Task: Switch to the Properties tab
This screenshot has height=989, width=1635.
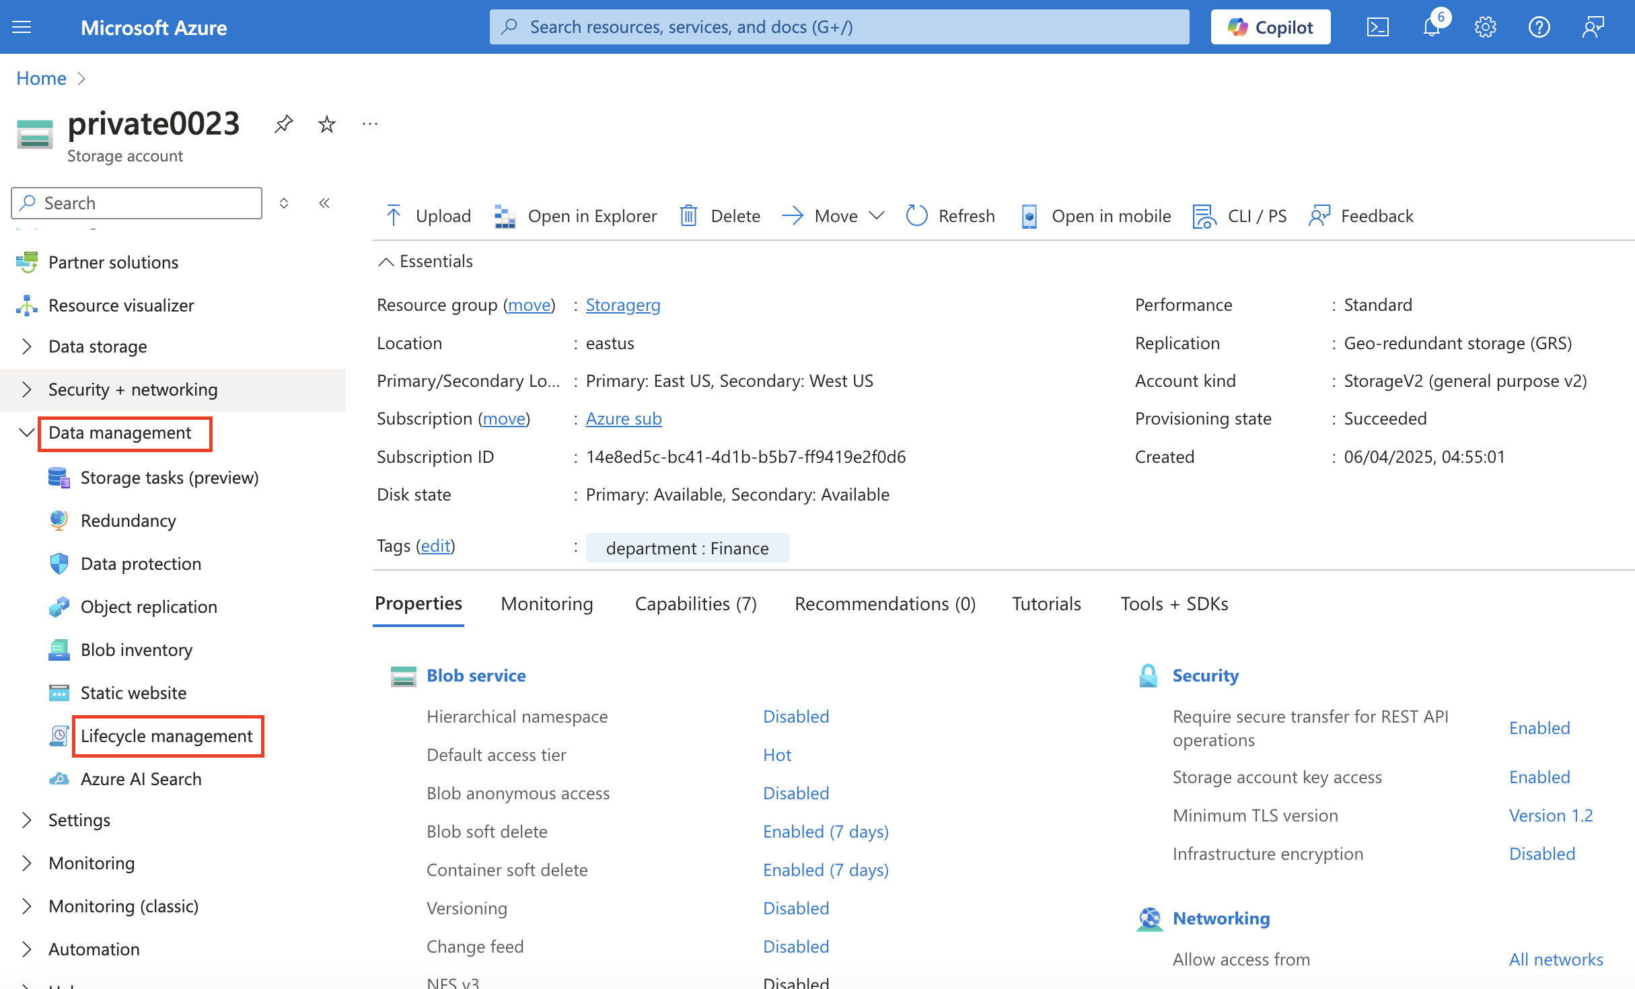Action: tap(418, 603)
